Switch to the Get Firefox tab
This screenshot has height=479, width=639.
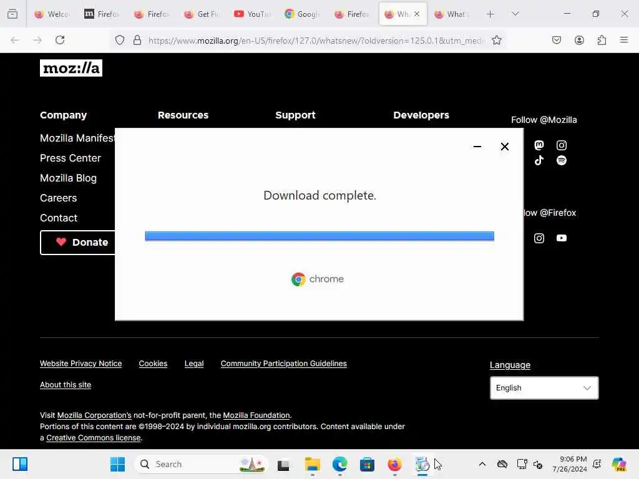[202, 14]
